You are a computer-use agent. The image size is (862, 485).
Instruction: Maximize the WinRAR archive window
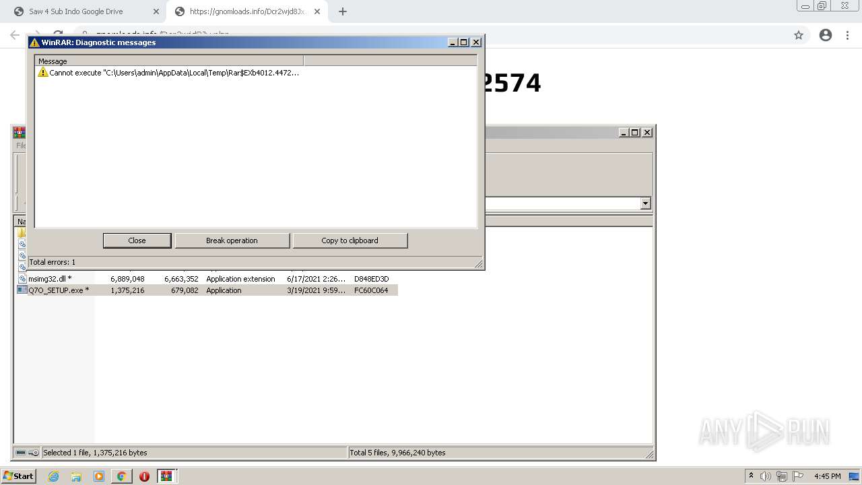(x=635, y=133)
